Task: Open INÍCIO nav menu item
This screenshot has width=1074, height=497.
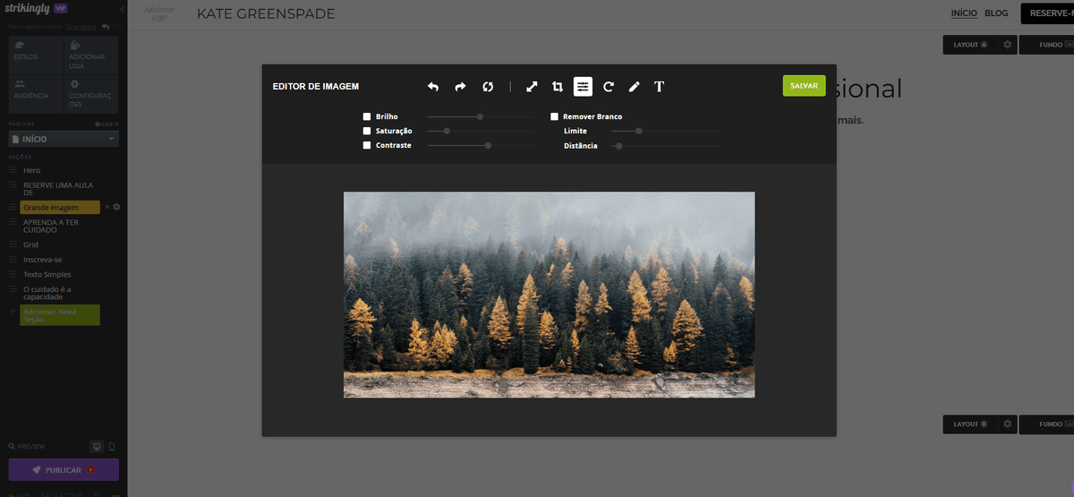Action: point(964,13)
